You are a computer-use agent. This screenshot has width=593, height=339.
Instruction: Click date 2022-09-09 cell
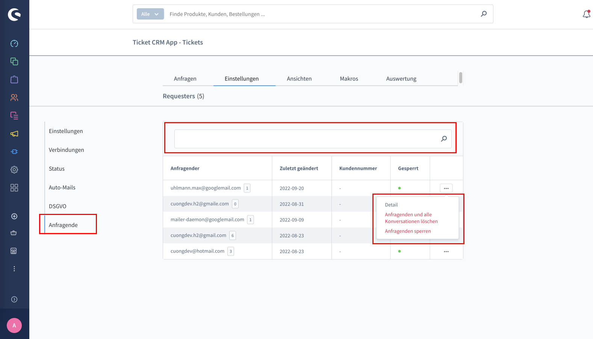click(x=292, y=220)
